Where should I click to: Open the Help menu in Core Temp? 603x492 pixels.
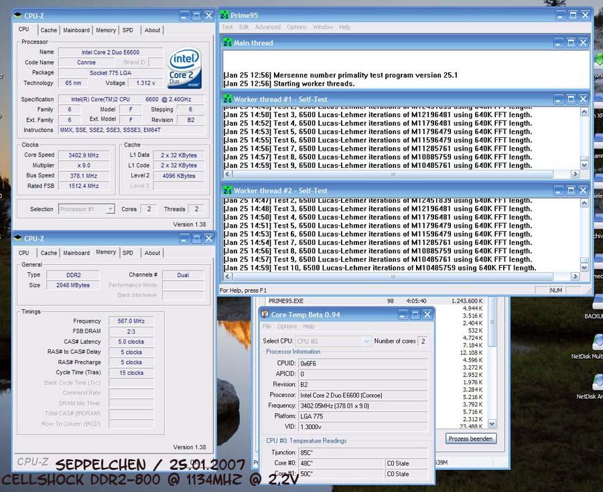tap(309, 327)
